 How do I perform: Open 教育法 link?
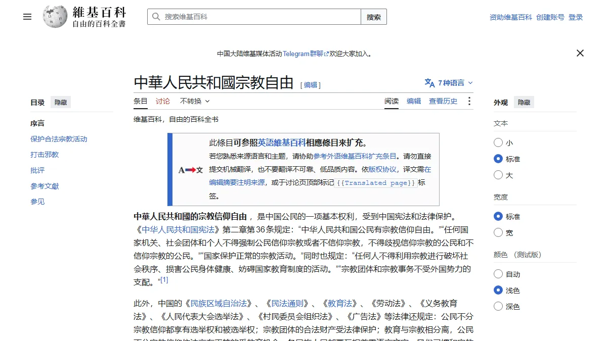point(340,303)
